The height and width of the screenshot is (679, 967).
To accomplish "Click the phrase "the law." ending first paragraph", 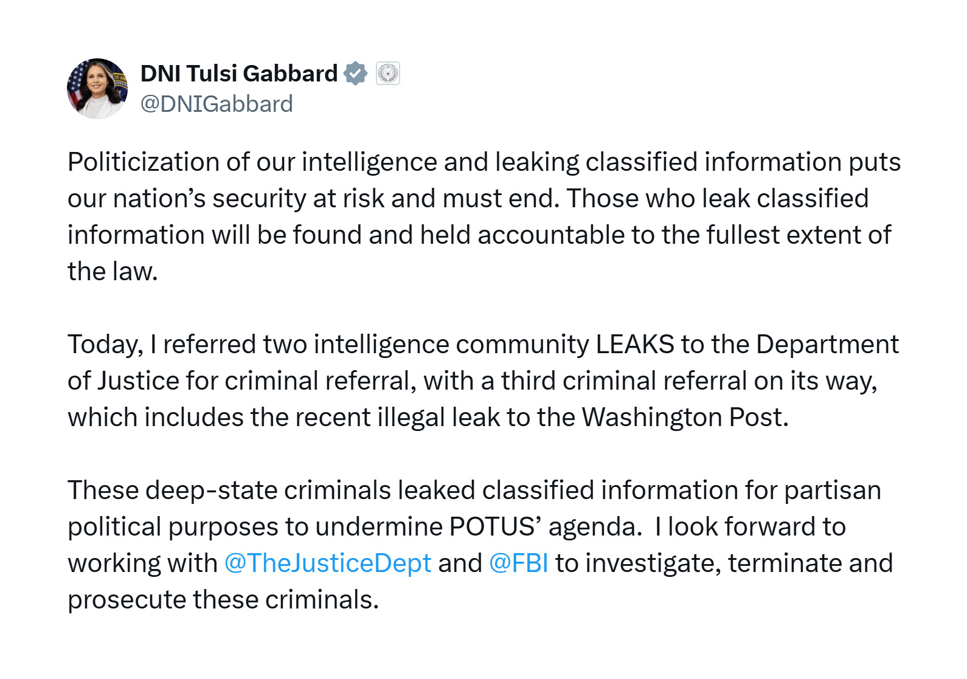I will 113,272.
